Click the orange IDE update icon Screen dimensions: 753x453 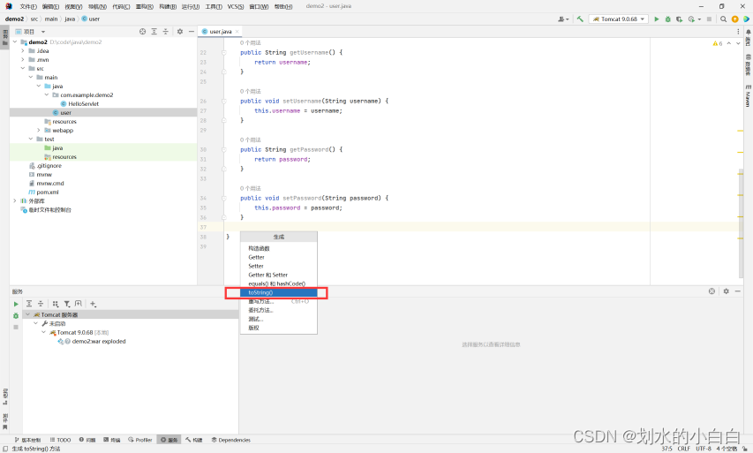(734, 19)
